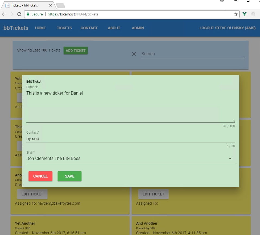Logout Steve Olensky

click(227, 28)
